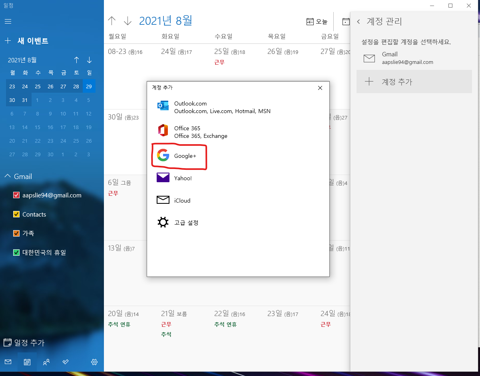This screenshot has height=376, width=480.
Task: Maximize the calendar window
Action: (450, 6)
